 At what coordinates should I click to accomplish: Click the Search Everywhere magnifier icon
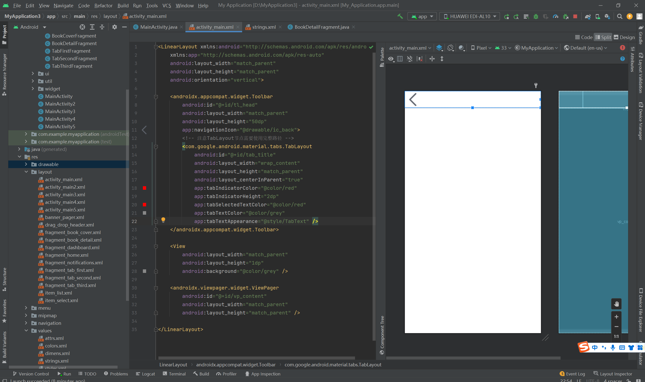pyautogui.click(x=620, y=16)
